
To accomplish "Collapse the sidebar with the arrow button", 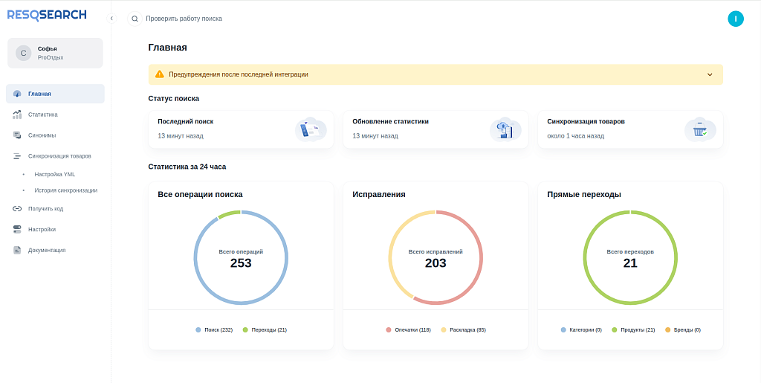I will 111,18.
